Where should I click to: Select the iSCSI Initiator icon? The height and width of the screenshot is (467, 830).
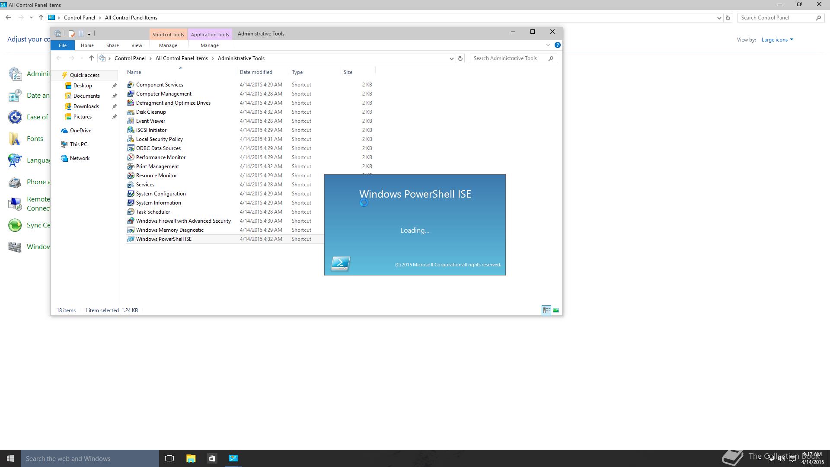pos(131,130)
